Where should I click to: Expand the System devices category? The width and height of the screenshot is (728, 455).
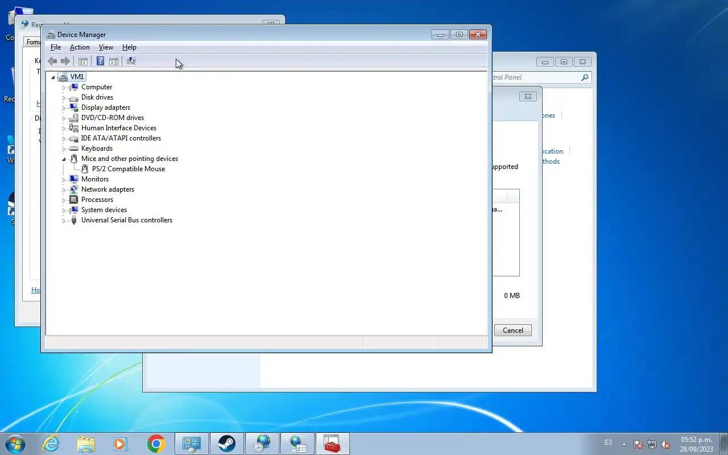pyautogui.click(x=64, y=210)
